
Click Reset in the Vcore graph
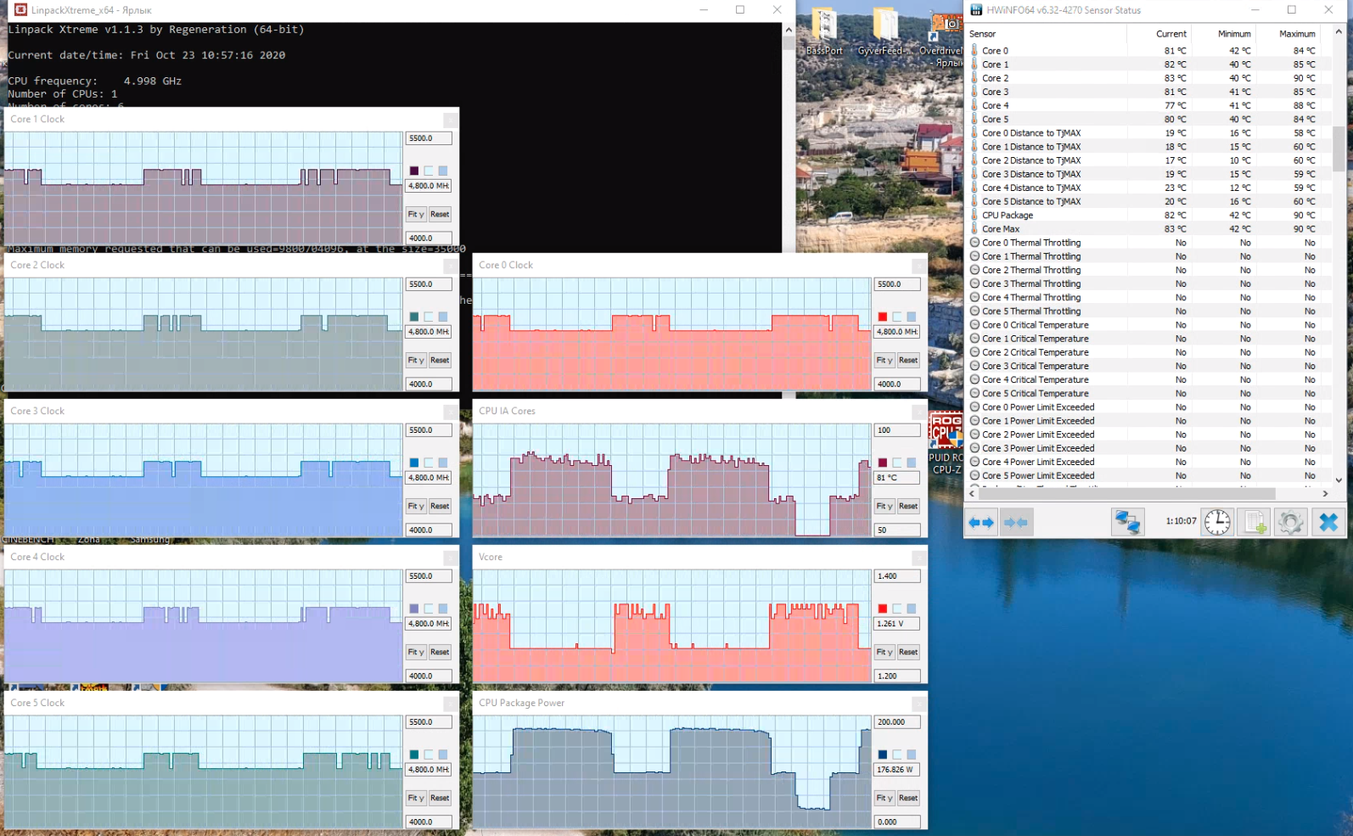coord(908,653)
